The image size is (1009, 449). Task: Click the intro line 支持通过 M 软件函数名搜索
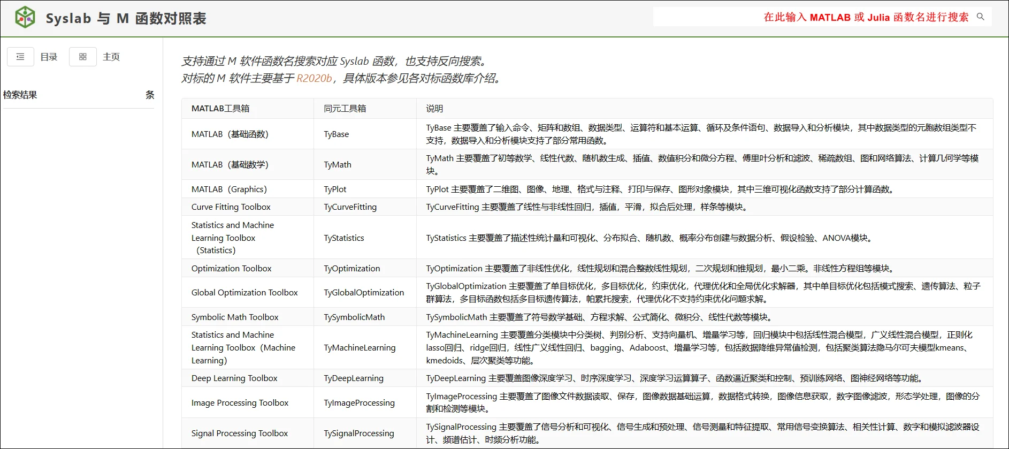point(334,61)
